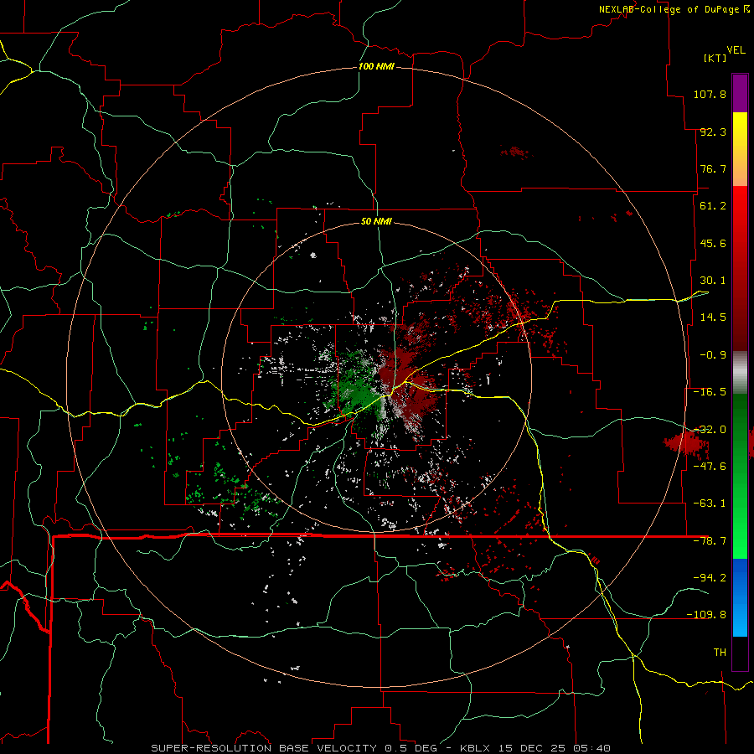The height and width of the screenshot is (754, 754).
Task: Click the 76.7 legend value
Action: 713,168
